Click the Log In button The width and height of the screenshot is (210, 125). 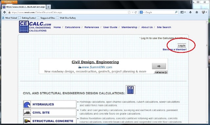(182, 46)
